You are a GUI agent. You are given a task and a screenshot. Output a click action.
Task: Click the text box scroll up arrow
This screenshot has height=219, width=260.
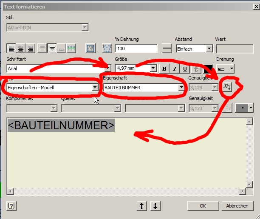coord(249,122)
